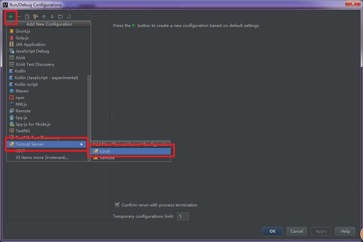Select Kotlin script label

(x=26, y=84)
